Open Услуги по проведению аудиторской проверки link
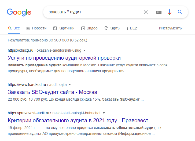The width and height of the screenshot is (195, 141). click(x=64, y=58)
